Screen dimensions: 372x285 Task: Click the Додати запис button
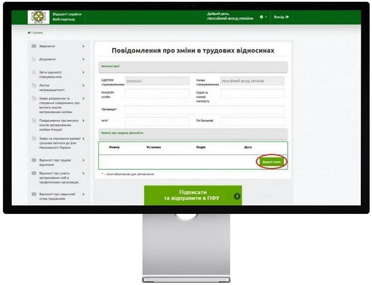(272, 162)
